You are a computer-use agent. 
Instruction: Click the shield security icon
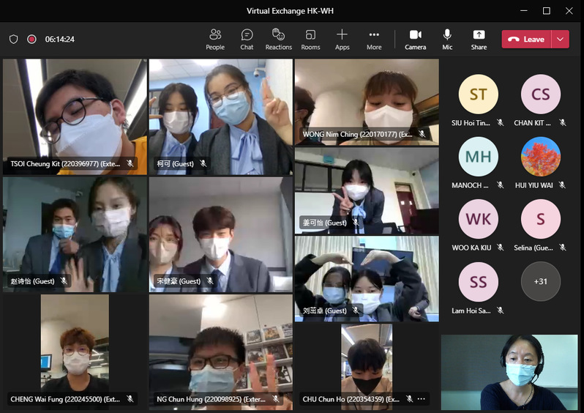tap(13, 40)
